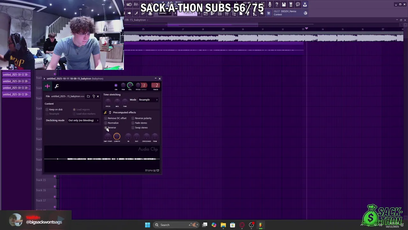
Task: Click the render export icon next to save
Action: tap(291, 4)
